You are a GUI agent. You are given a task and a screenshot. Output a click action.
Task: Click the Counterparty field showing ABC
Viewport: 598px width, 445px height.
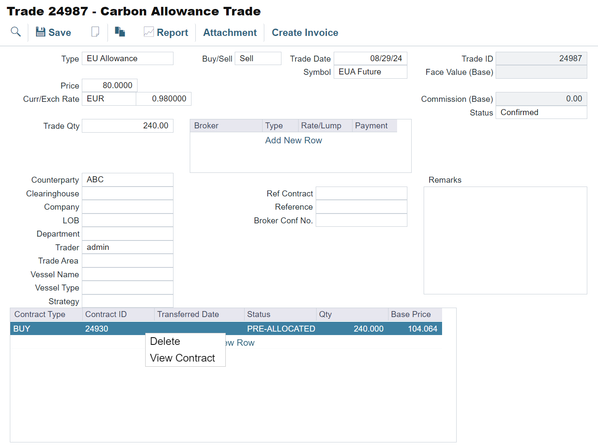pos(127,179)
